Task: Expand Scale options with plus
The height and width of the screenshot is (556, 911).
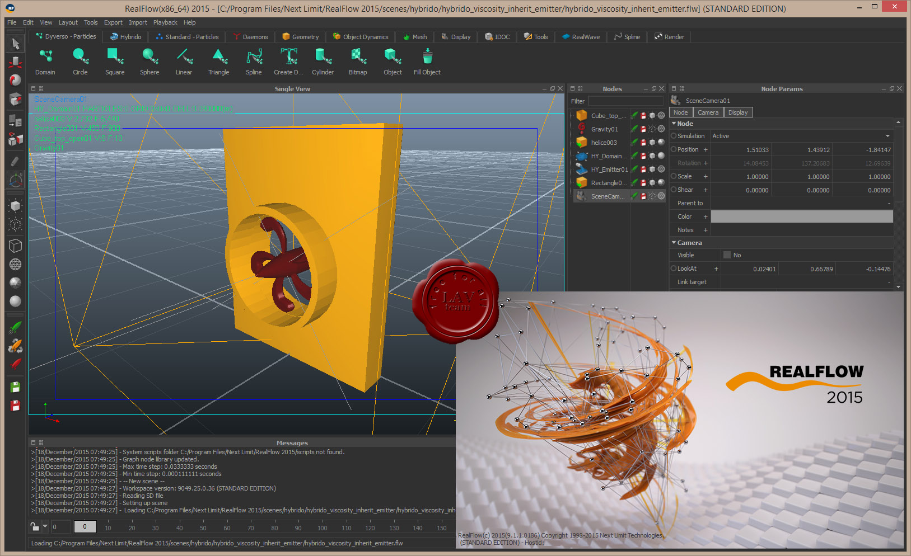Action: click(706, 176)
